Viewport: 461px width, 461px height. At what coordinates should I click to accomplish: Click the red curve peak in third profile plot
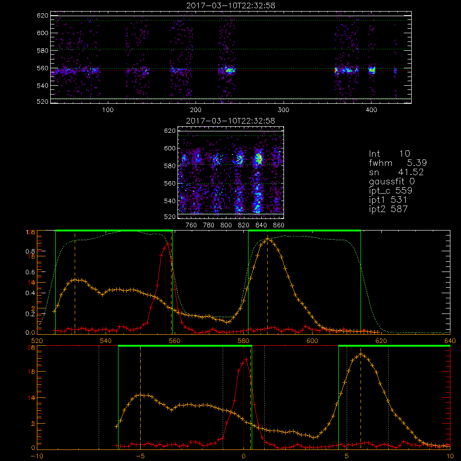point(168,244)
